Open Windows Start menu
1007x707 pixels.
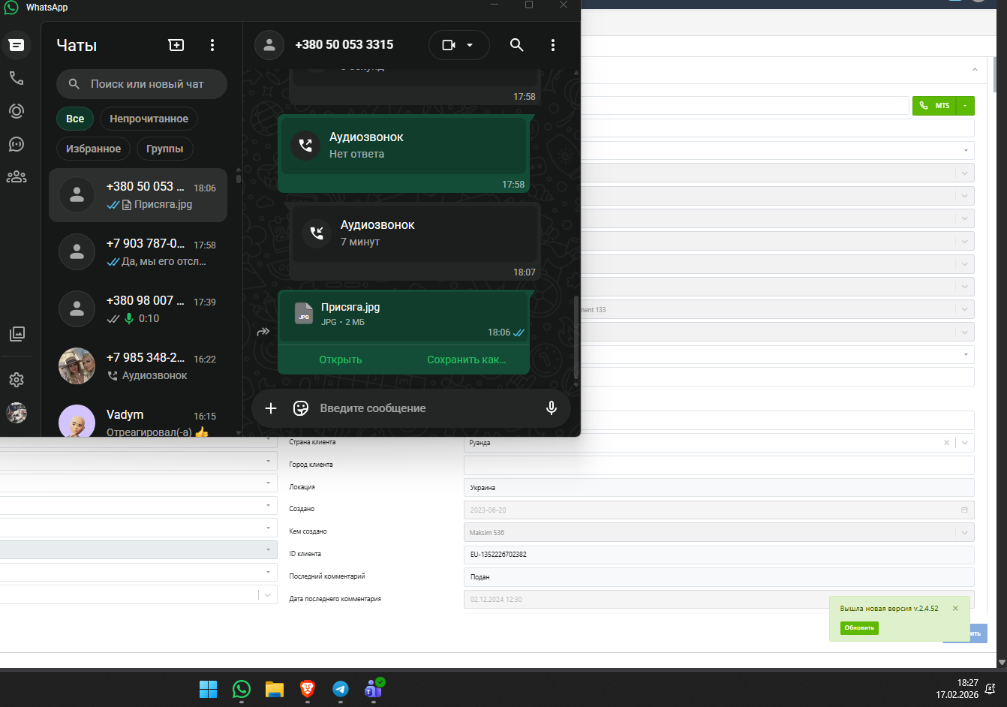tap(208, 689)
